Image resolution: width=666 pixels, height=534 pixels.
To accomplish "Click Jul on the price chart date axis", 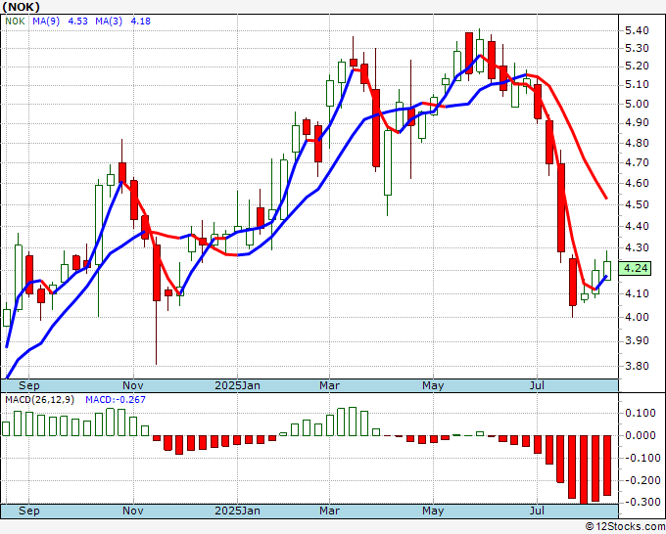I will 538,385.
